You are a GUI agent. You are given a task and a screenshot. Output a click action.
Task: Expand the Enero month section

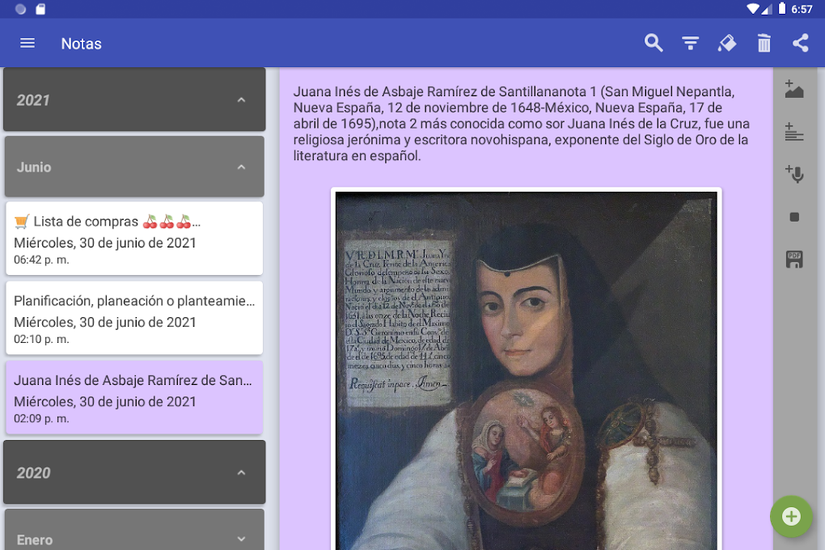(135, 531)
